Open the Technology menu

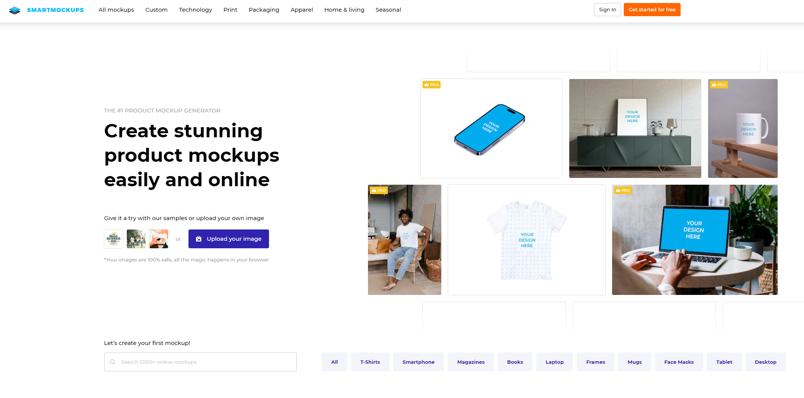click(x=196, y=10)
